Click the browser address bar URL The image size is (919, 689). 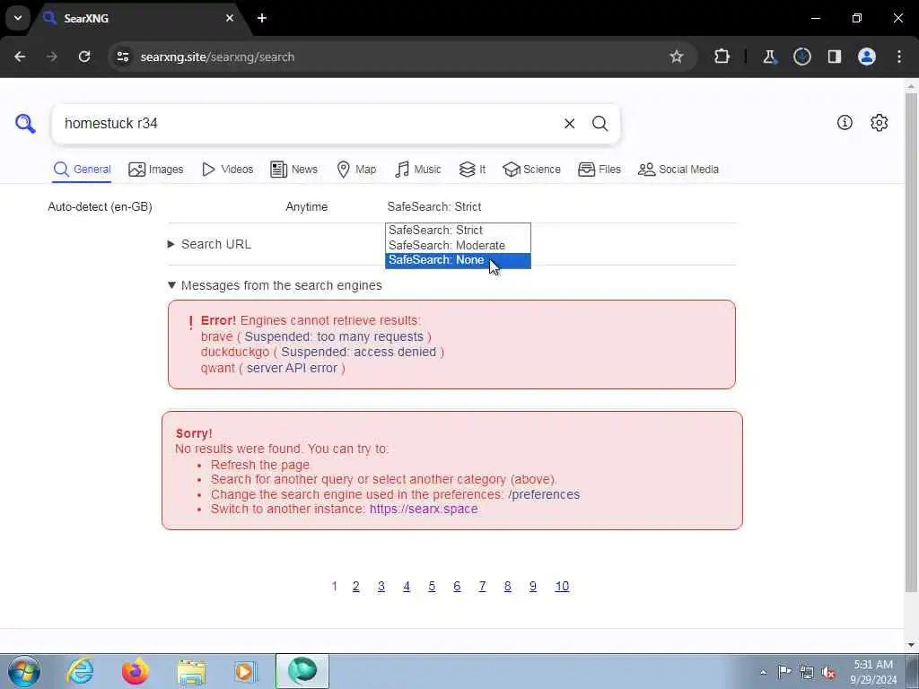[217, 57]
